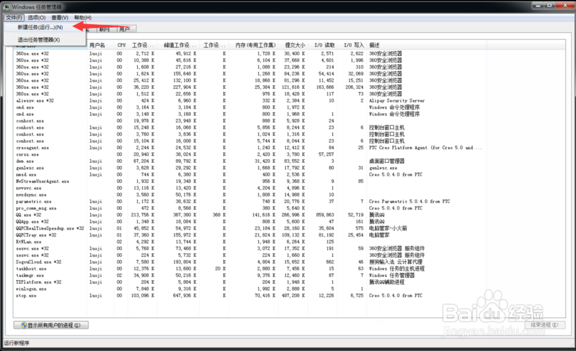
Task: Click the 电脑管家-小火箭 description
Action: 388,228
